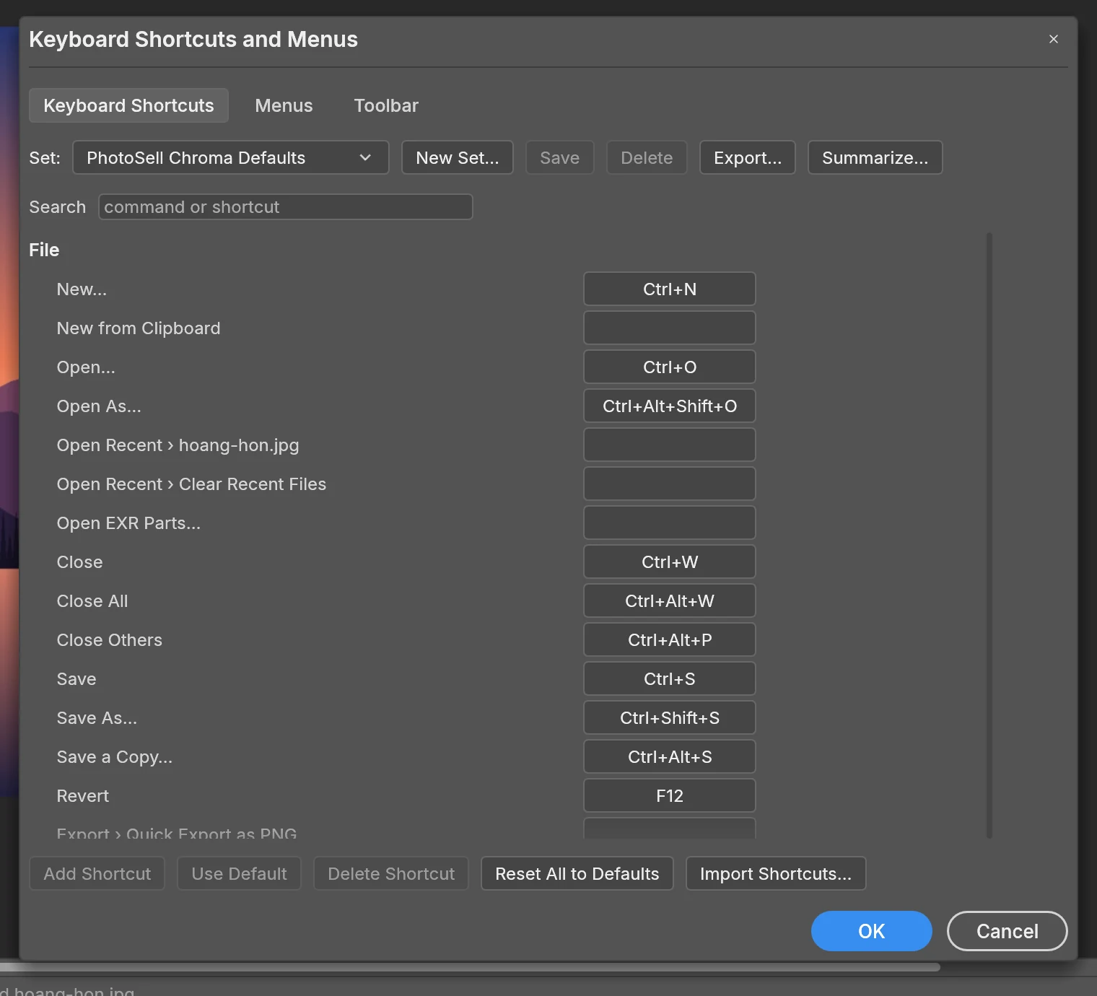Focus the command or shortcut search field

click(x=286, y=206)
